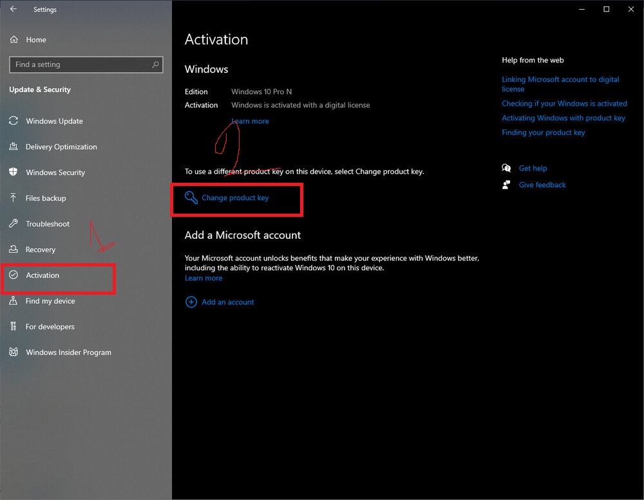This screenshot has height=500, width=644.
Task: Click the Windows Insider Program icon
Action: (x=14, y=352)
